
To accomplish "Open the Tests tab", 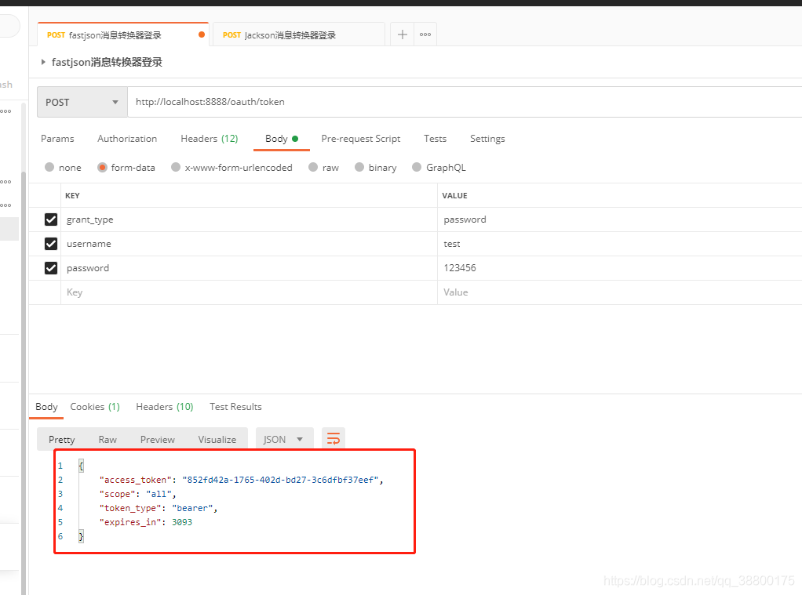I will click(x=435, y=139).
